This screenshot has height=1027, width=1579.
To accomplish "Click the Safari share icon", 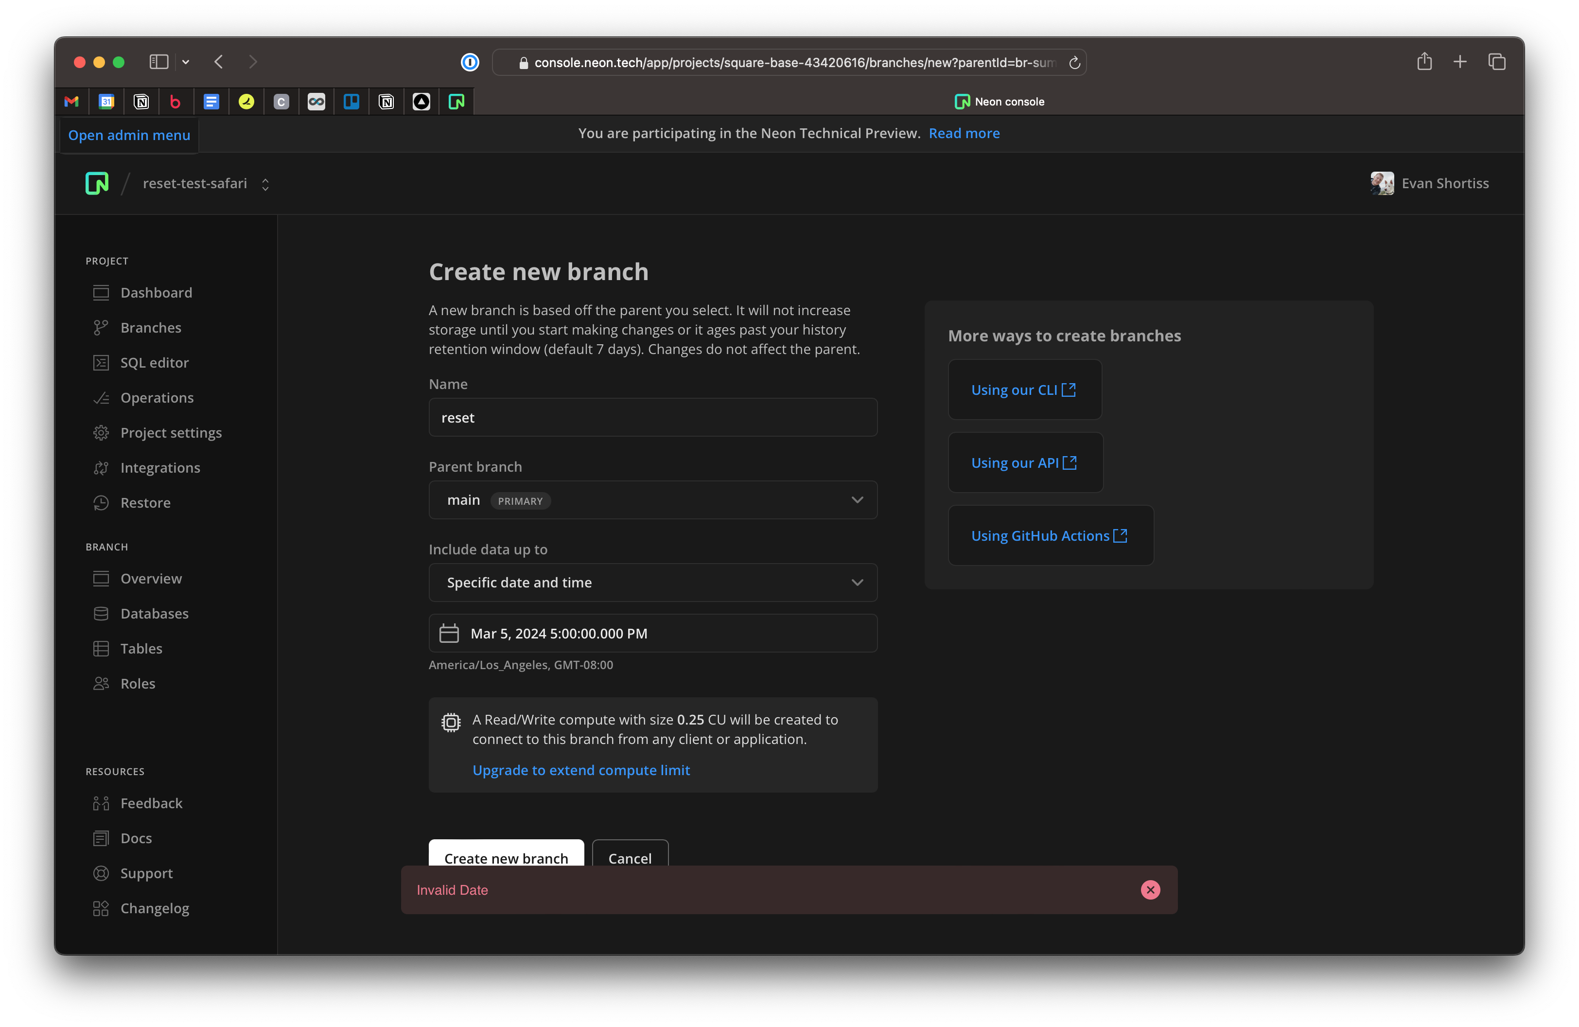I will pos(1424,62).
